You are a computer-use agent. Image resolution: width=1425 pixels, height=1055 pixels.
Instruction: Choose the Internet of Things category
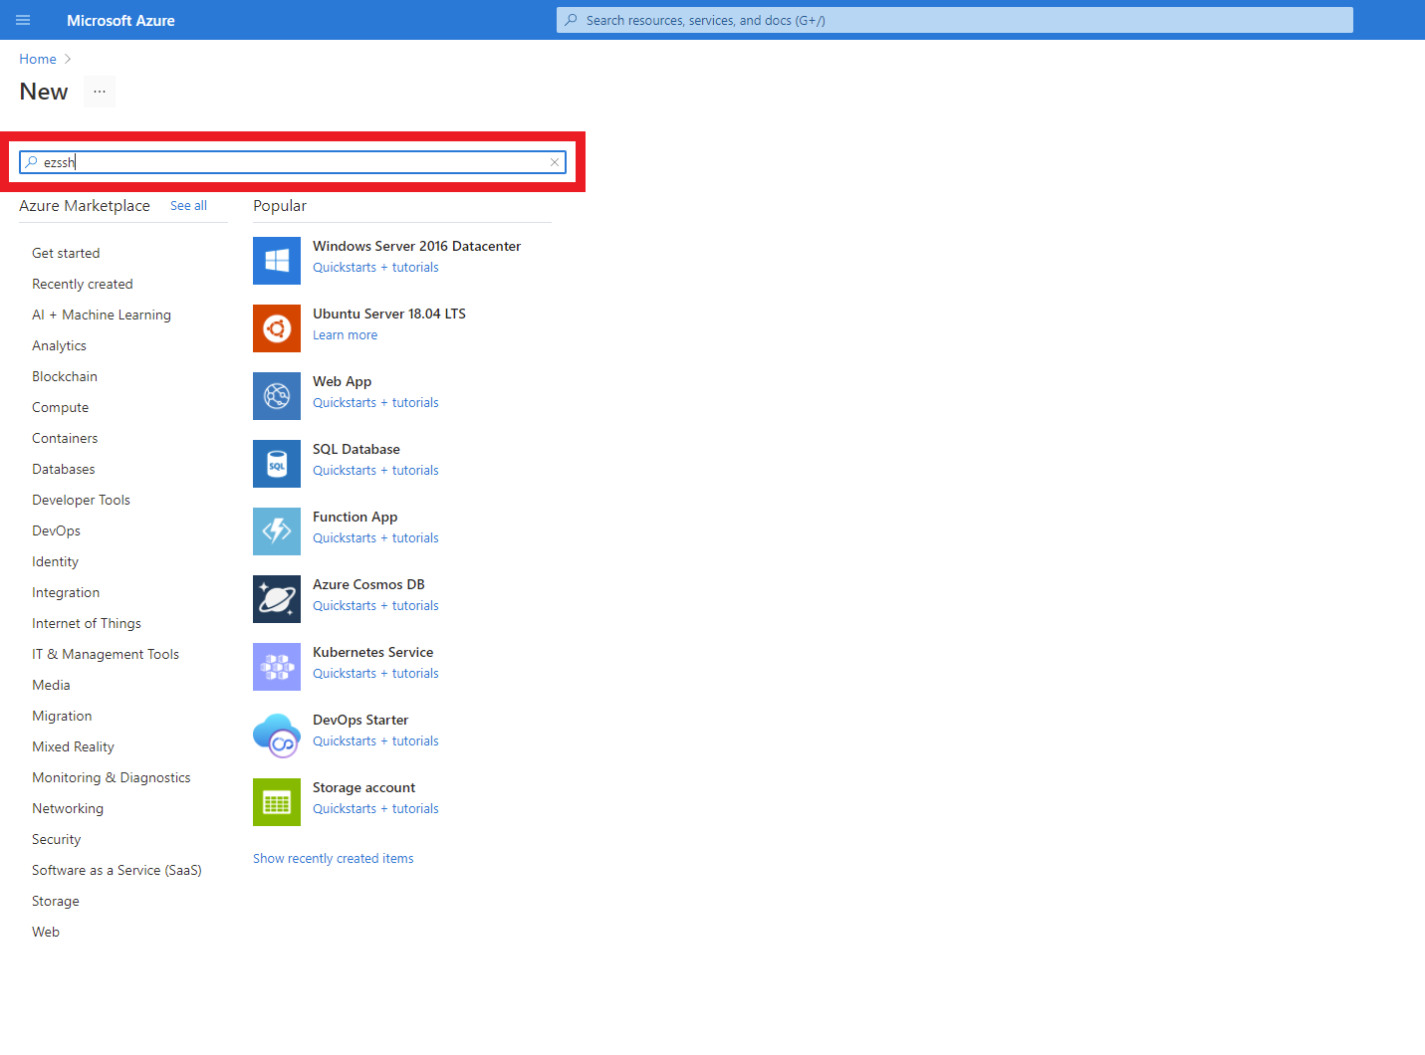point(87,623)
